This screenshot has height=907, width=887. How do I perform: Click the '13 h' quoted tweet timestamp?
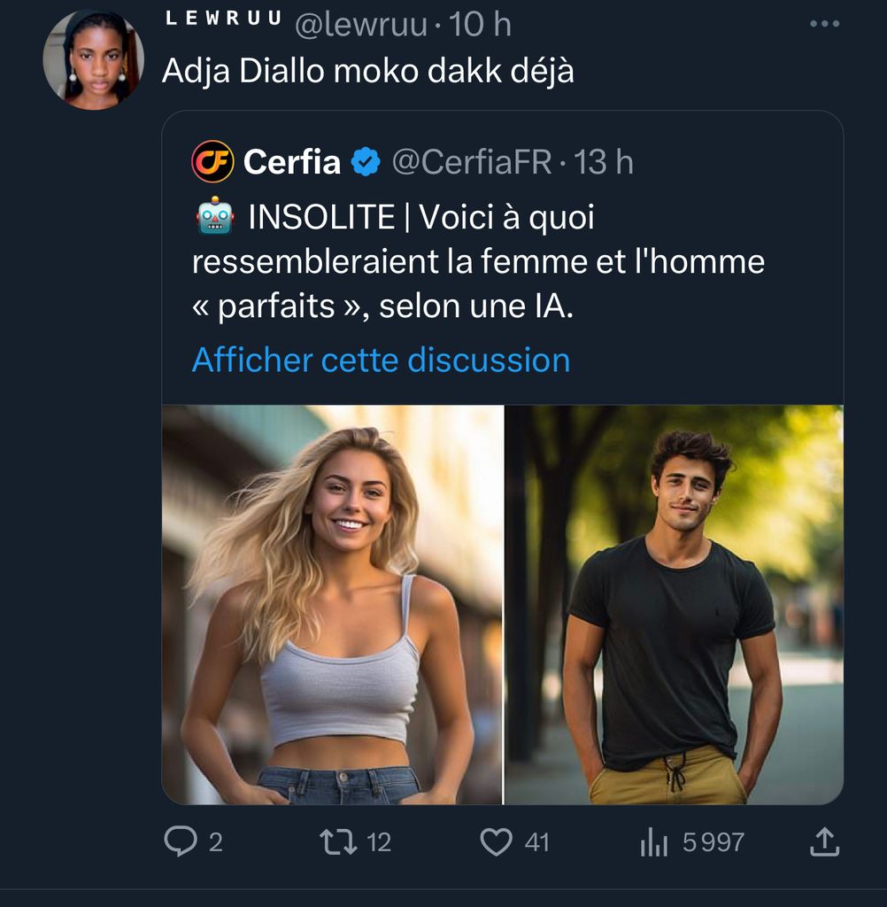tap(604, 162)
